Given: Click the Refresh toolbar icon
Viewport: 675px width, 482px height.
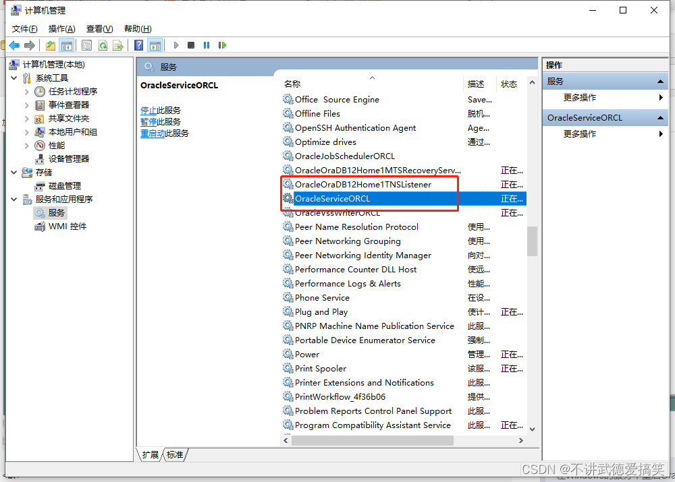Looking at the screenshot, I should (103, 45).
